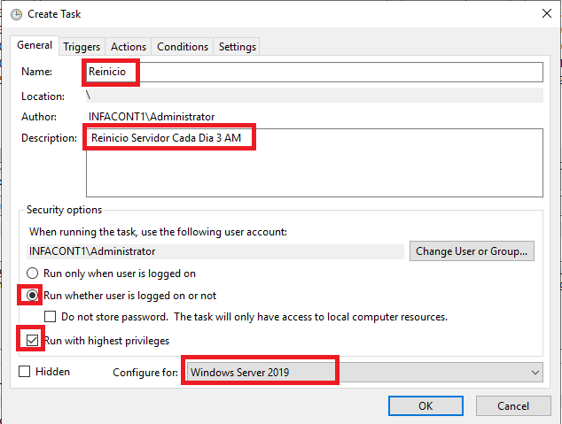Viewport: 562px width, 424px height.
Task: Click the Security options group label
Action: [64, 210]
